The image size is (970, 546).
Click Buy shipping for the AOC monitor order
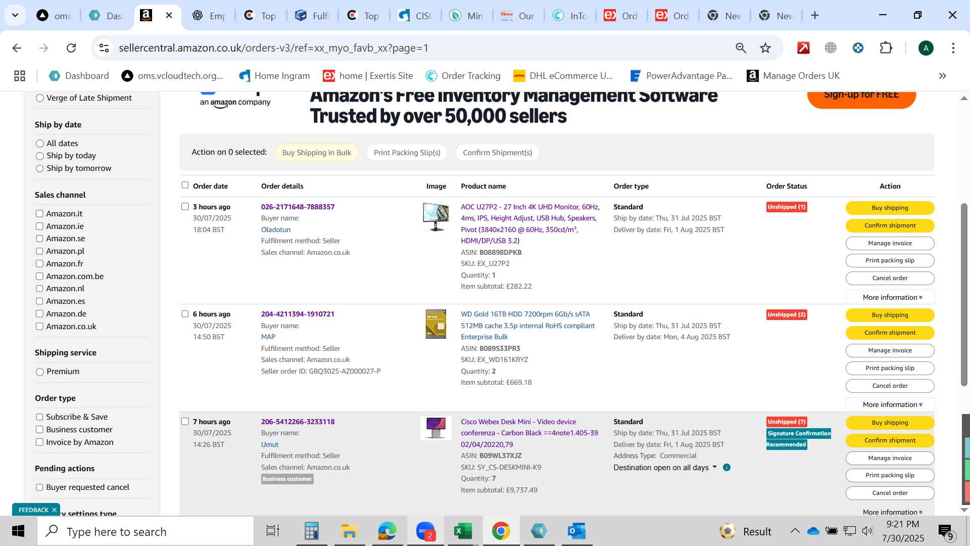[890, 208]
